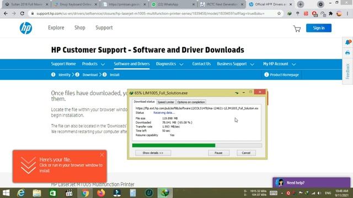
Task: Go to Support Home
Action: (63, 64)
